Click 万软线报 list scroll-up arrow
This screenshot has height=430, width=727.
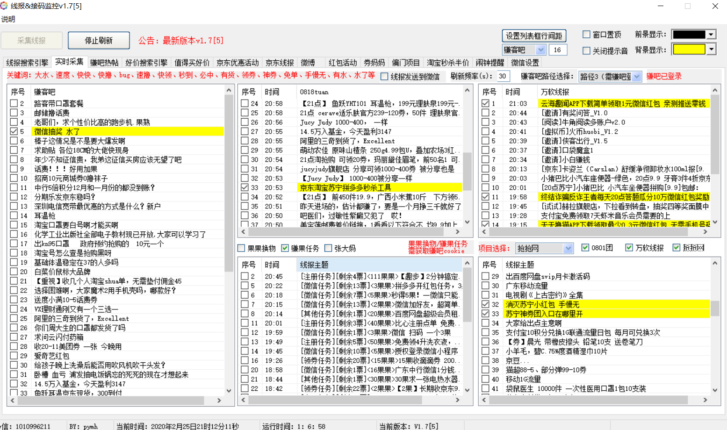click(x=715, y=91)
